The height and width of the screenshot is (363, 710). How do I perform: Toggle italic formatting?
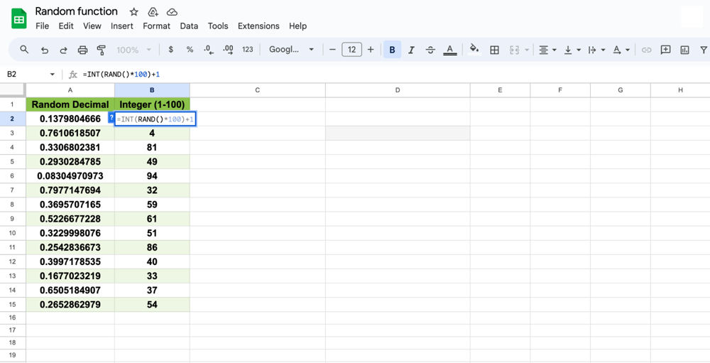(x=411, y=50)
